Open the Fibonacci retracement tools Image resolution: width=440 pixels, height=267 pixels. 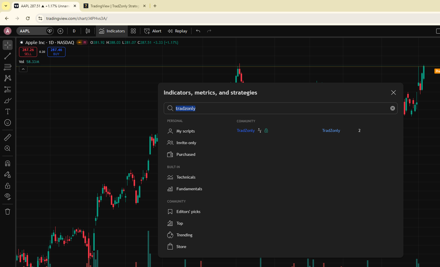(x=8, y=67)
